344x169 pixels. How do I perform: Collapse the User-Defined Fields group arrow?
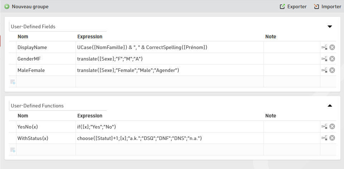pos(330,26)
